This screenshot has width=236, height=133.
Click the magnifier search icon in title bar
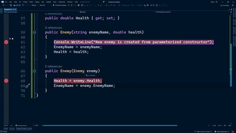104,2
